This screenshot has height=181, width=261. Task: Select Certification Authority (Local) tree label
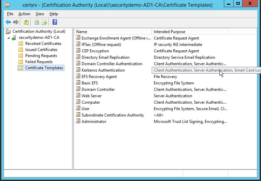pyautogui.click(x=39, y=31)
